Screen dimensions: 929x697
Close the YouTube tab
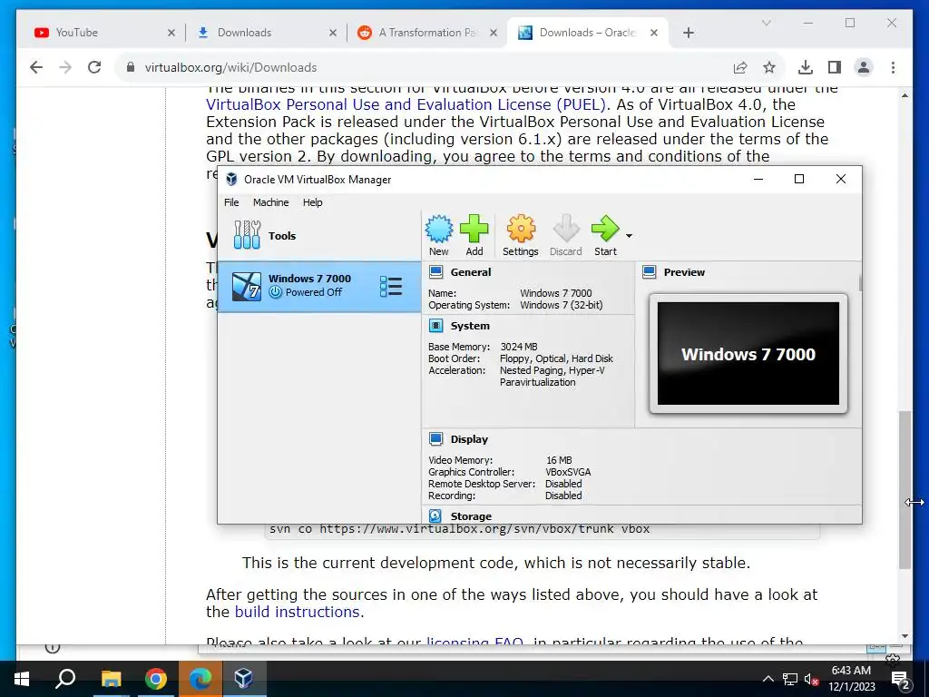tap(171, 33)
